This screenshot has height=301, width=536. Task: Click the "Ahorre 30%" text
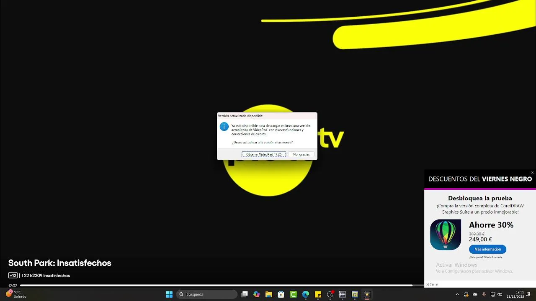(491, 225)
